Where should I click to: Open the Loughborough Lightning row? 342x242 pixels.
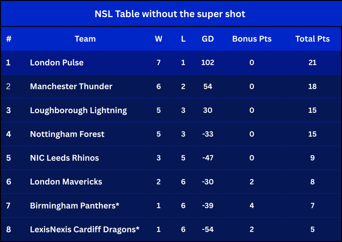click(171, 110)
